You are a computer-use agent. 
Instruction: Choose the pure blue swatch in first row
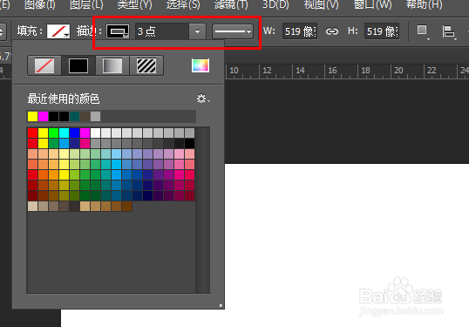74,133
